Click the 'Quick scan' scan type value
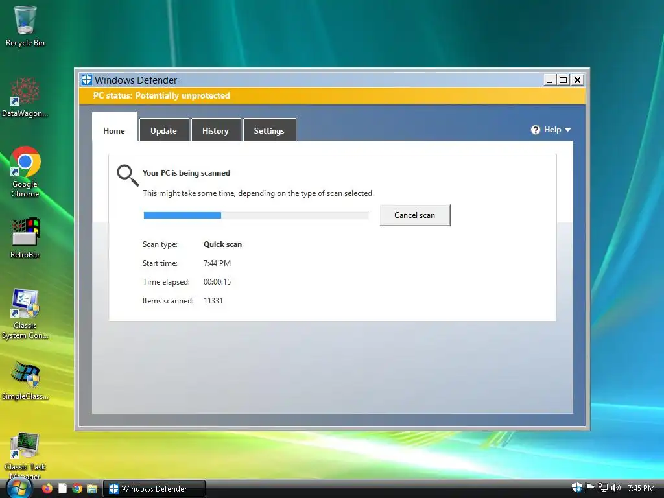The width and height of the screenshot is (664, 498). (x=223, y=244)
